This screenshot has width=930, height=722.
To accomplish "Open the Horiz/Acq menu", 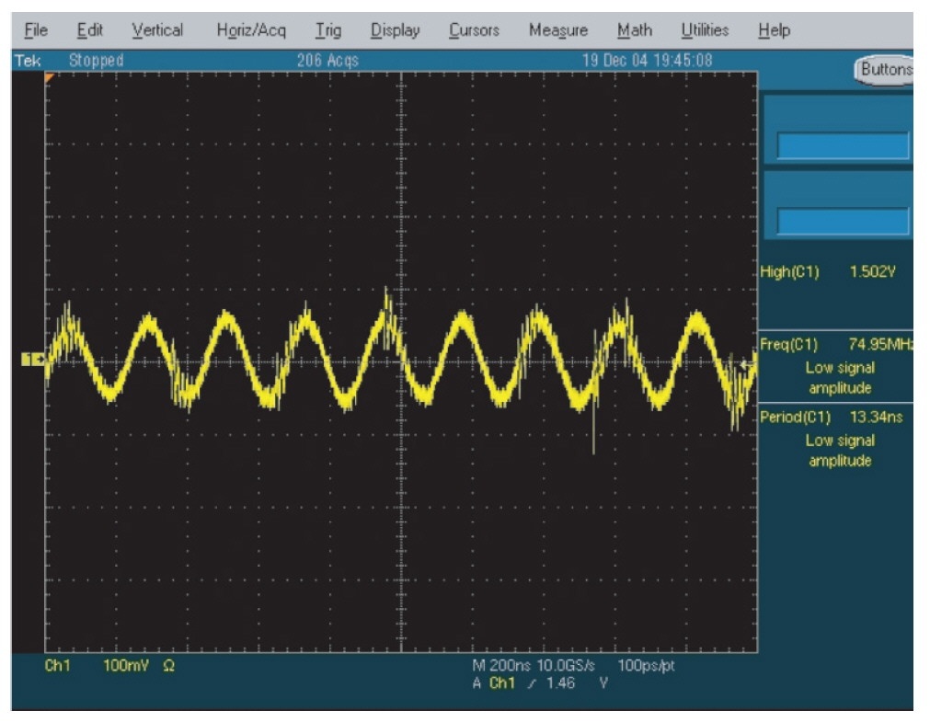I will point(251,30).
